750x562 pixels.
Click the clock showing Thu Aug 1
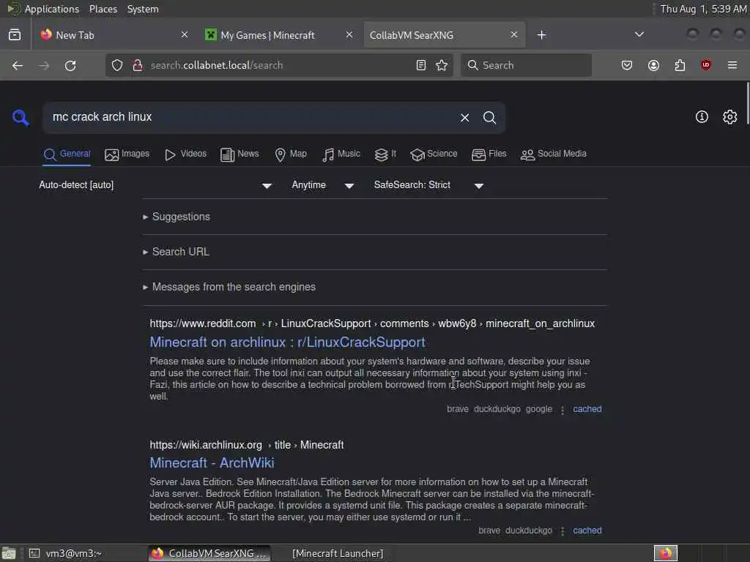tap(703, 9)
